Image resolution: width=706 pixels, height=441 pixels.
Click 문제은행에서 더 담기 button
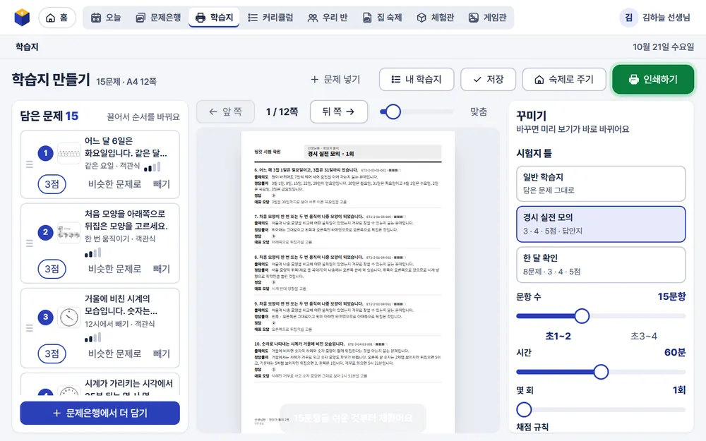(x=100, y=413)
